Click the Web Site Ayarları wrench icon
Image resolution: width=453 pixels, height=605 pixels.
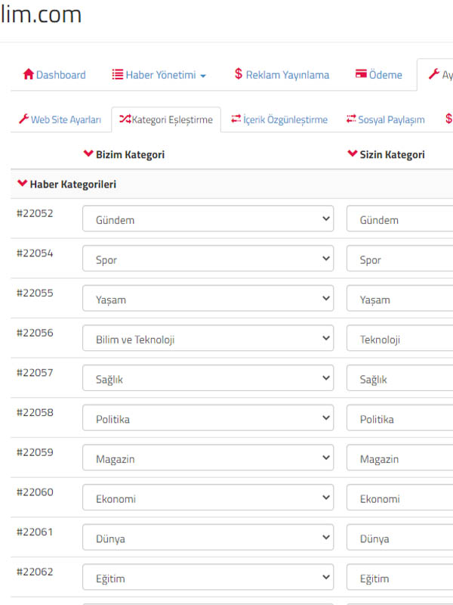[23, 119]
